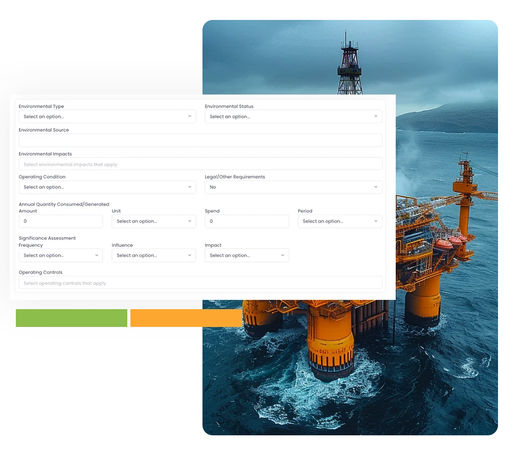The height and width of the screenshot is (467, 520).
Task: Open the Influence dropdown
Action: [153, 255]
